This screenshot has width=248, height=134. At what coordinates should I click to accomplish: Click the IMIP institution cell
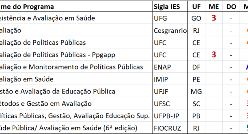click(170, 79)
